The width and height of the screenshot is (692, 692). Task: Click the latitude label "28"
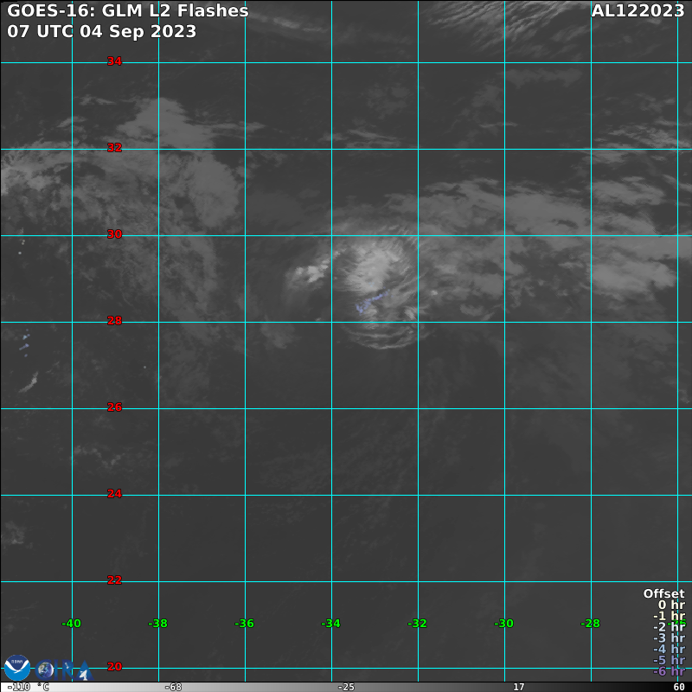(114, 321)
